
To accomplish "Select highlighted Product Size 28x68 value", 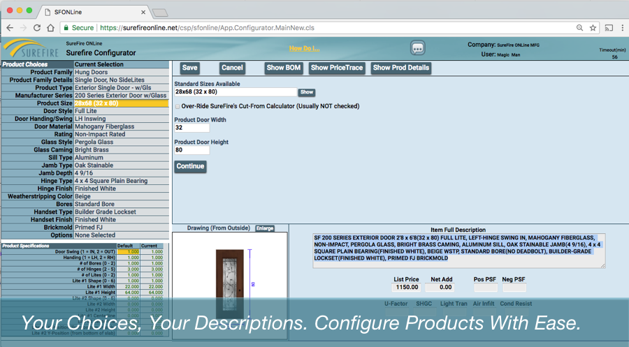I will 121,103.
